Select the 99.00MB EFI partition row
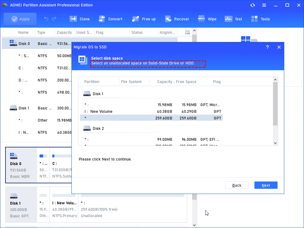Viewport: 304px width, 228px height. point(151,140)
